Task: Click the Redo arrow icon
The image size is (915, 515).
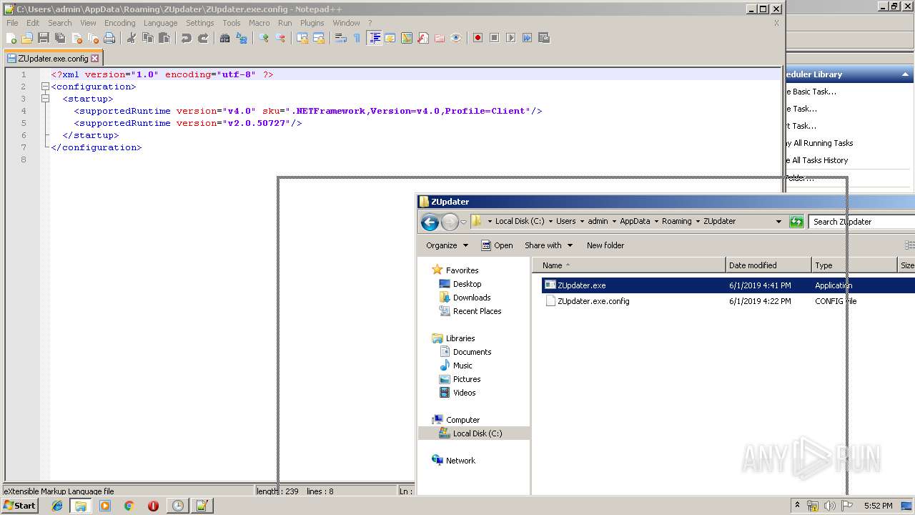Action: coord(203,38)
